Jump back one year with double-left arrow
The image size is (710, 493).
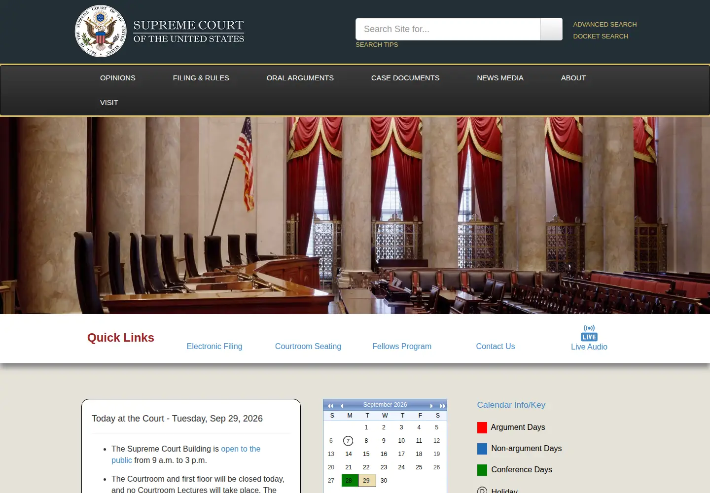(330, 406)
